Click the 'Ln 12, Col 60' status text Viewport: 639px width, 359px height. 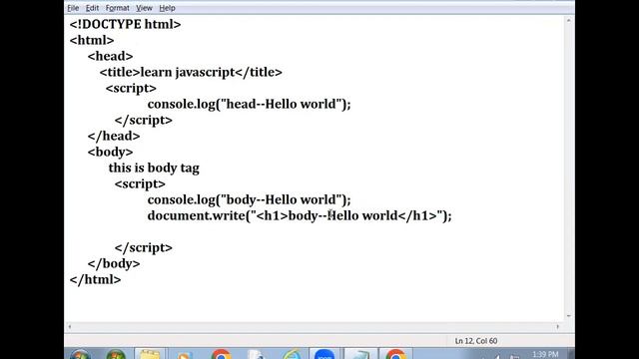click(x=476, y=341)
